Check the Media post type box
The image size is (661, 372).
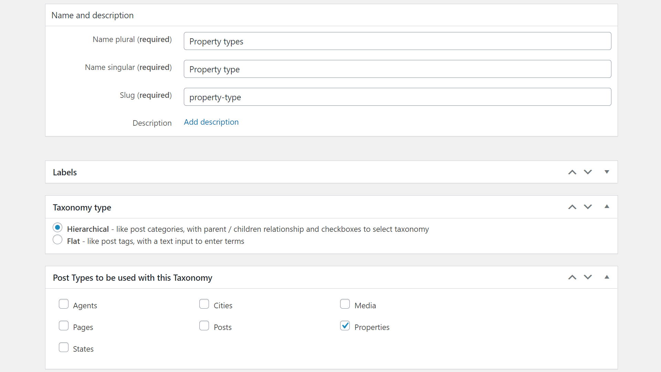coord(345,304)
